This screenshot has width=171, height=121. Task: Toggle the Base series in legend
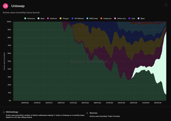[x=42, y=18]
